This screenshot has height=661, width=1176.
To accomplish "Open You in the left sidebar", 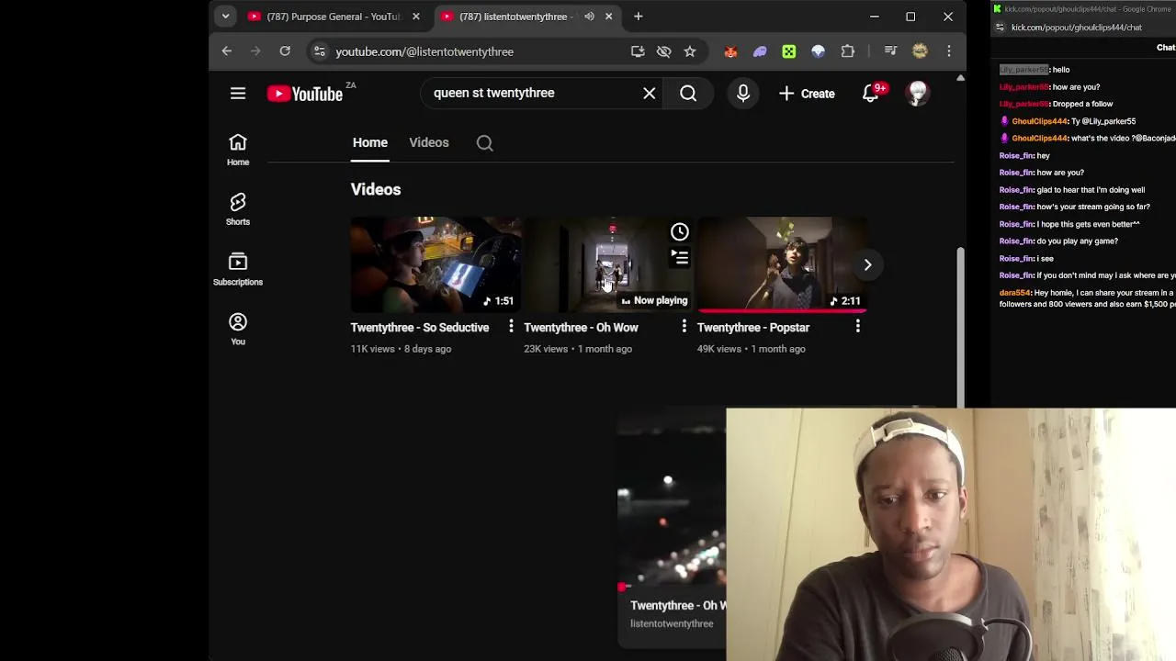I will click(238, 329).
